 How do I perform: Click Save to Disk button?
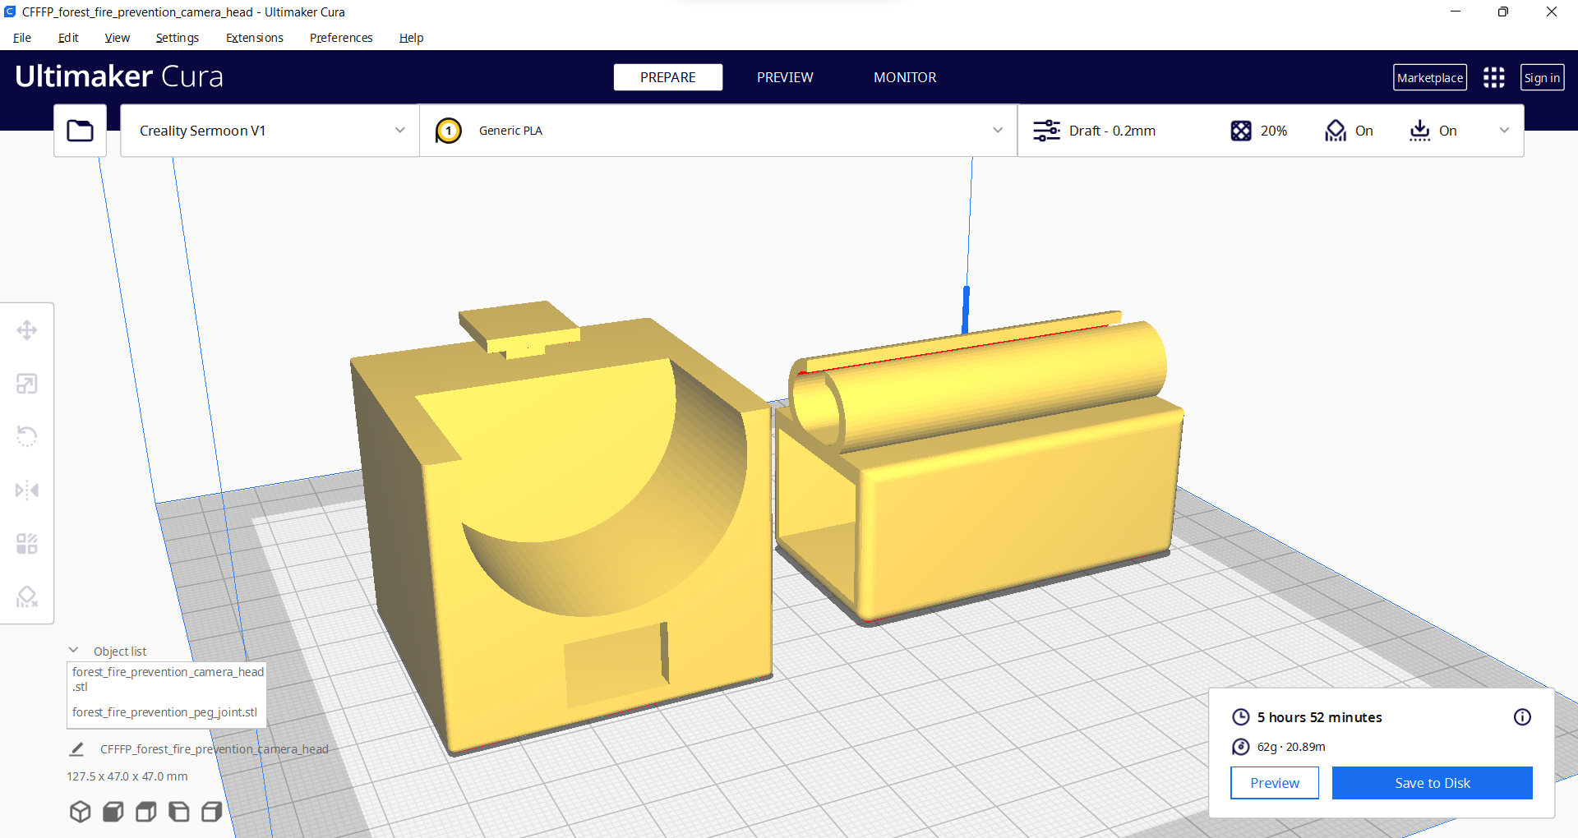click(1432, 782)
